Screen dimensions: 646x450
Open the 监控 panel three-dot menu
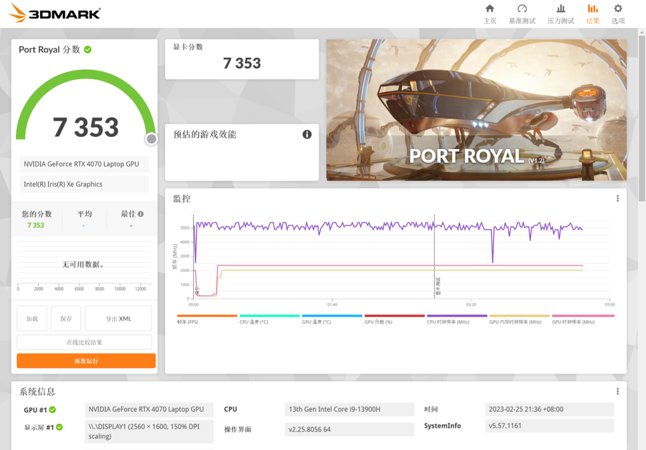coord(617,199)
